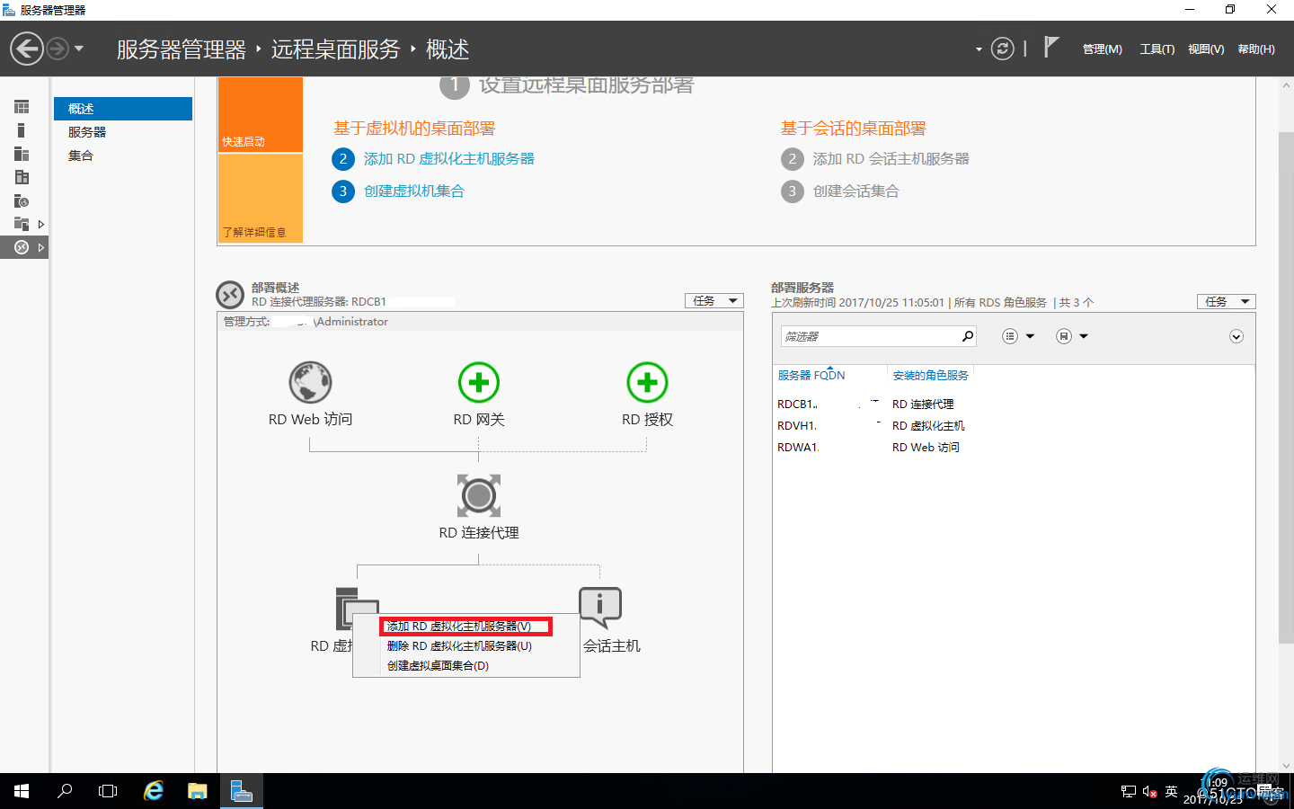This screenshot has height=809, width=1294.
Task: Open the list view options dropdown
Action: pos(1018,336)
